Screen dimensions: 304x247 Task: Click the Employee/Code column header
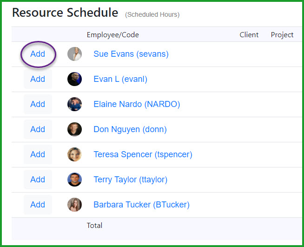[x=113, y=35]
